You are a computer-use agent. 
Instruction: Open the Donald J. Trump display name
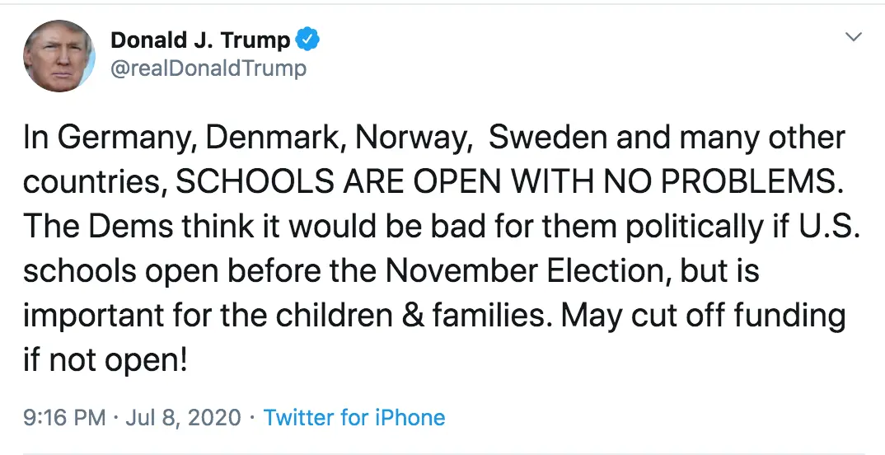pos(200,40)
